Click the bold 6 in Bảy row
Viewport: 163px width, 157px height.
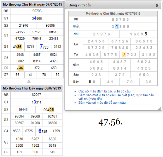point(90,82)
